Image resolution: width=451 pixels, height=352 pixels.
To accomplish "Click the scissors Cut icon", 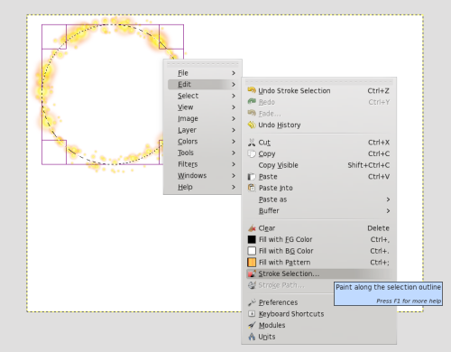I will [252, 142].
